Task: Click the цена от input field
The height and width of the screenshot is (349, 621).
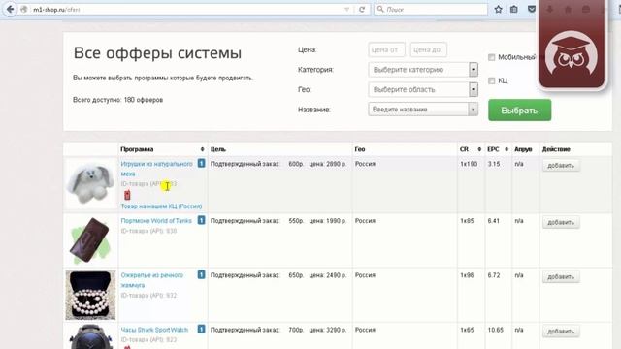Action: coord(386,49)
